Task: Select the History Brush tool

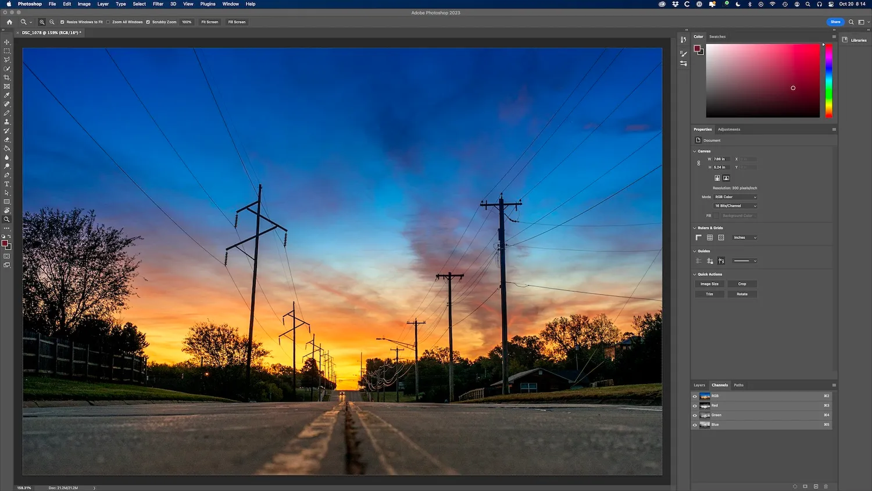Action: [x=7, y=131]
